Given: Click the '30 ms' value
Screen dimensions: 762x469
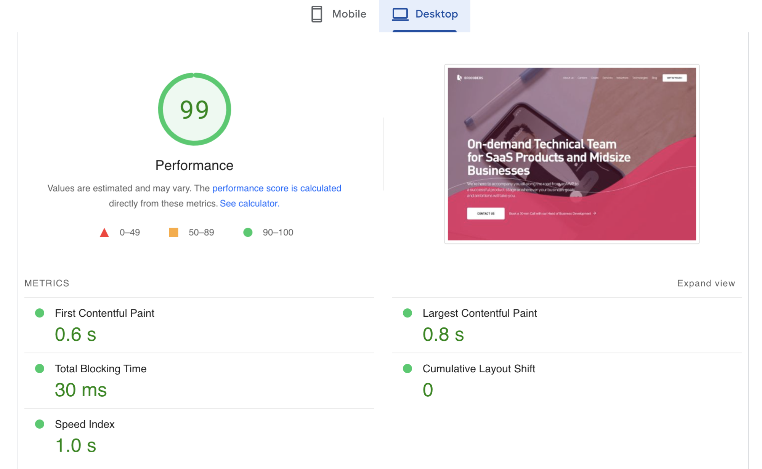Looking at the screenshot, I should [x=81, y=390].
